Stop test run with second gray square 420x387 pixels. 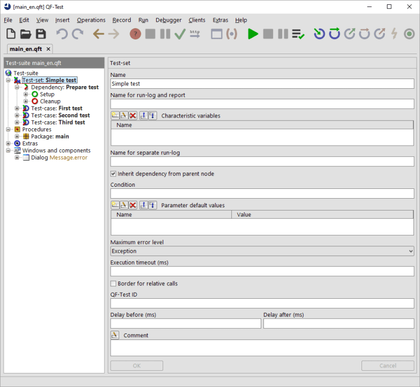pyautogui.click(x=268, y=34)
